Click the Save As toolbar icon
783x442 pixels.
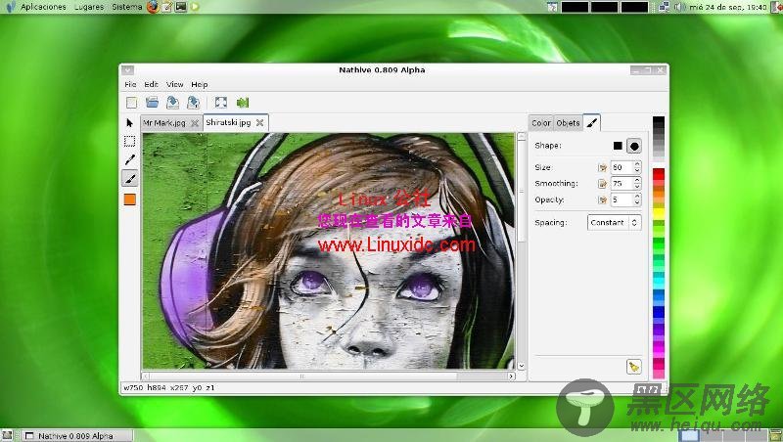tap(193, 103)
